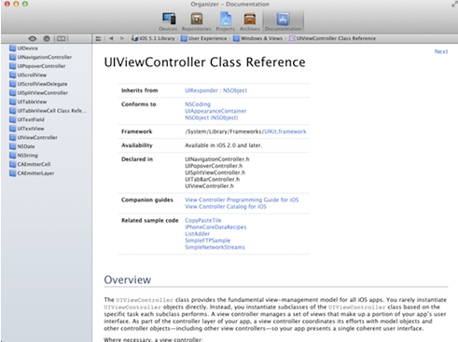Open UINavigationController bookmark
The image size is (458, 342).
click(x=40, y=57)
